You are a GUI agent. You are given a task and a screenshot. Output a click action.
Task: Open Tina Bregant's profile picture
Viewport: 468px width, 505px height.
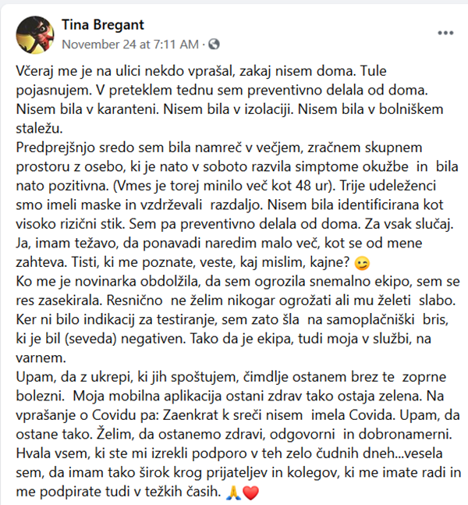(37, 33)
